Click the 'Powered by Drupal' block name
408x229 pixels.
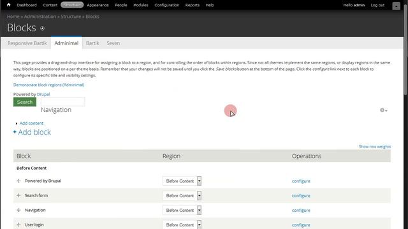coord(43,181)
